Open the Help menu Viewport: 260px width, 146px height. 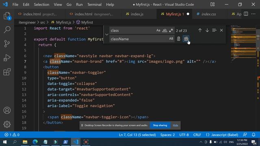pyautogui.click(x=110, y=4)
